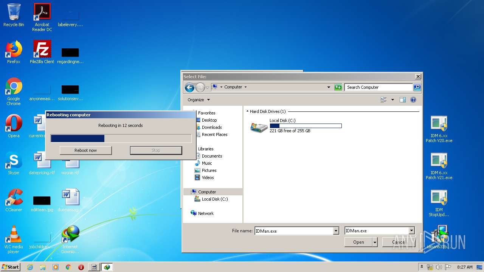Click the Cancel button in file dialog
This screenshot has height=272, width=484.
(x=399, y=242)
